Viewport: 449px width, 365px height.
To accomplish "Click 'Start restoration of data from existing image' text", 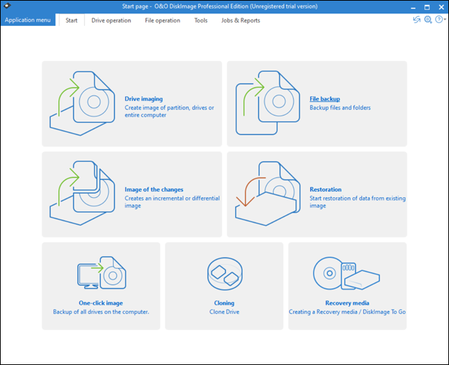I will 357,202.
